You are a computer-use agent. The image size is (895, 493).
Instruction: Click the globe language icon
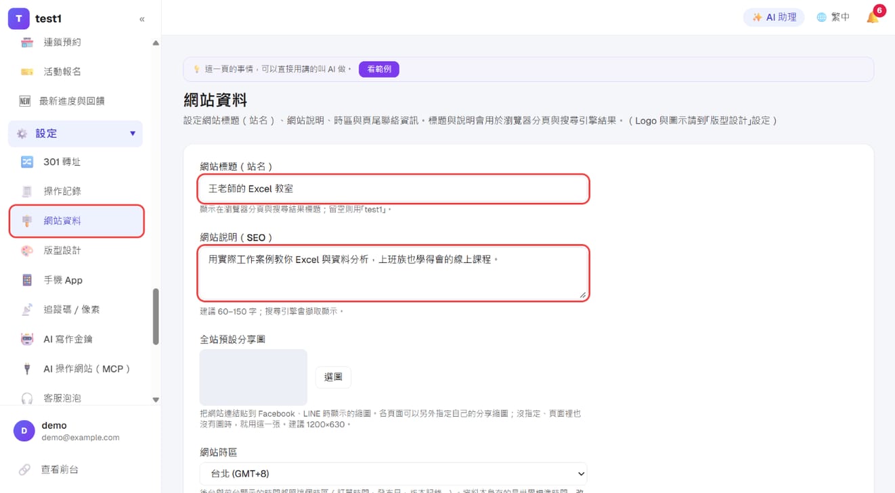pyautogui.click(x=821, y=18)
